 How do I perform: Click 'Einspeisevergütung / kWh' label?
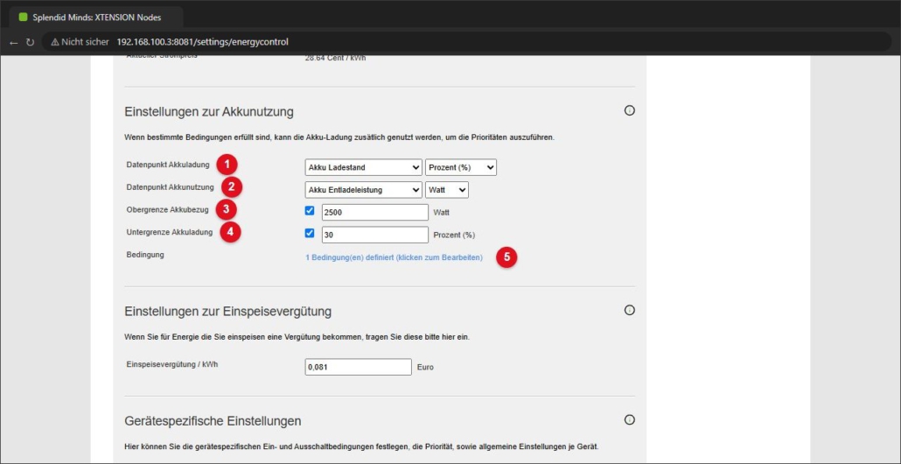coord(172,364)
